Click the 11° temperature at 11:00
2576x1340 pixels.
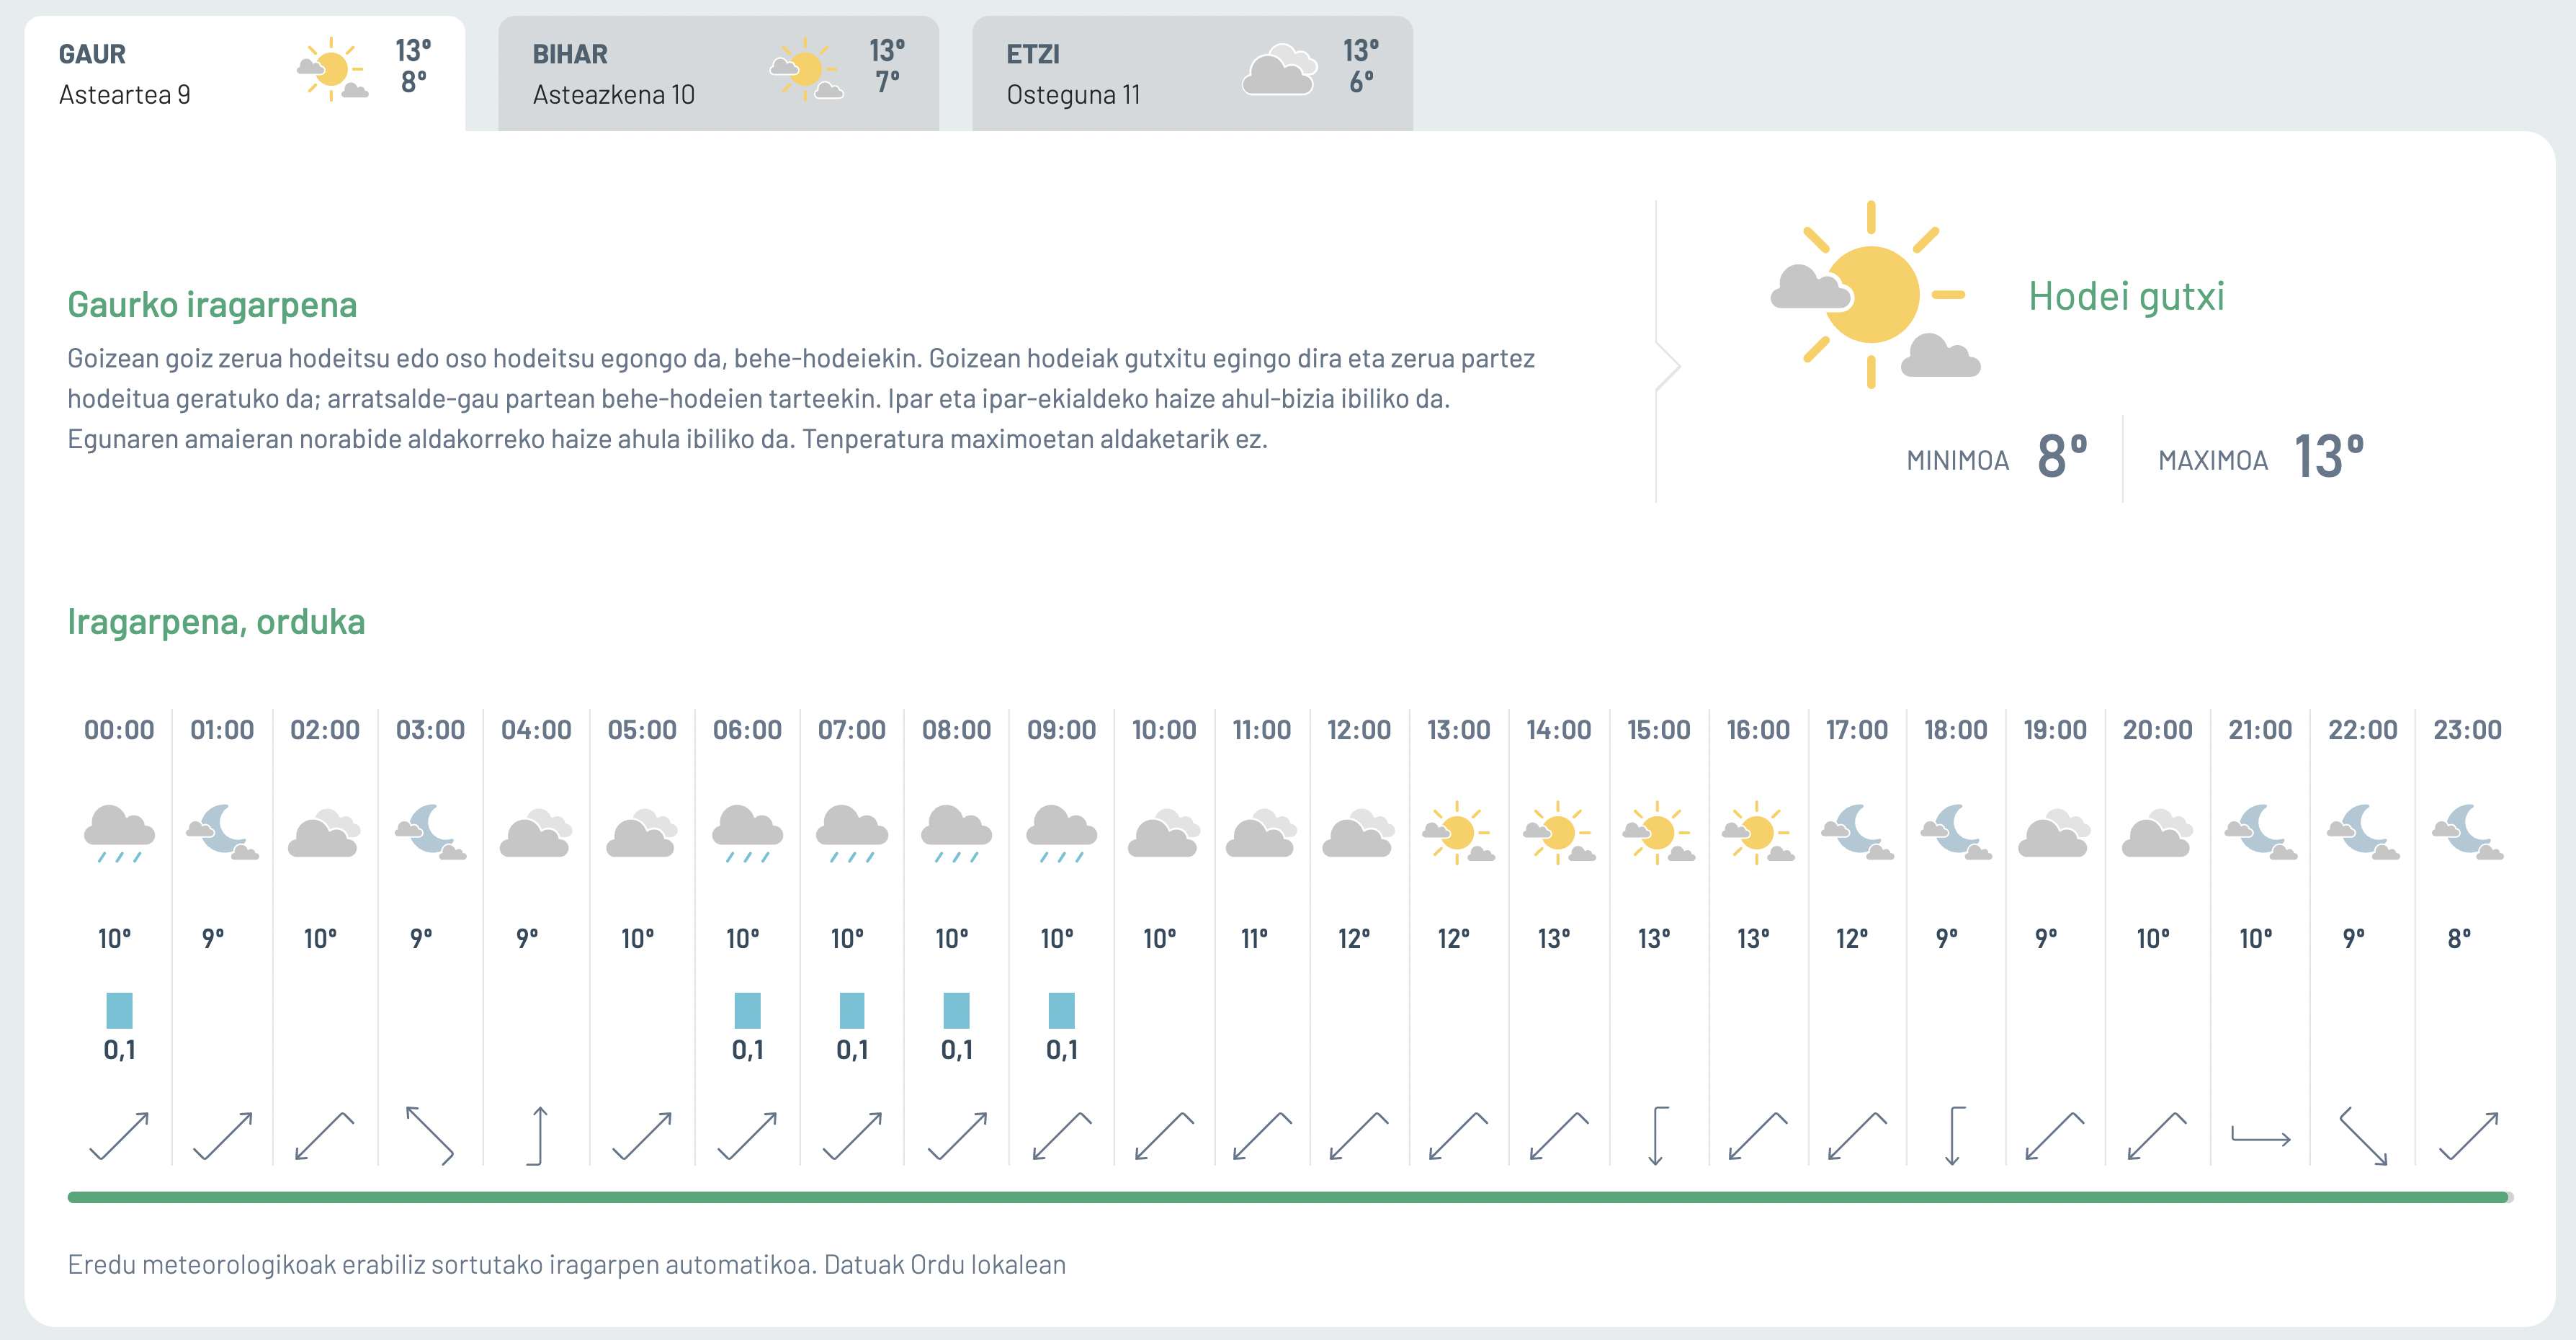pos(1254,939)
